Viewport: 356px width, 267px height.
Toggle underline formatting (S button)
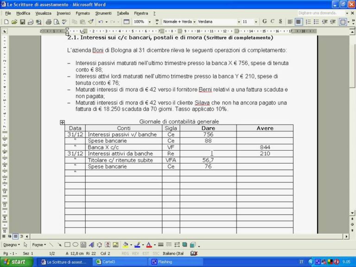(x=280, y=22)
